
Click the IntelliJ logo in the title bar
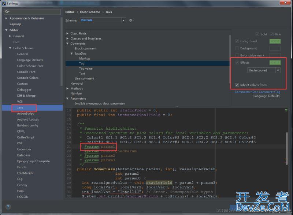(4, 3)
